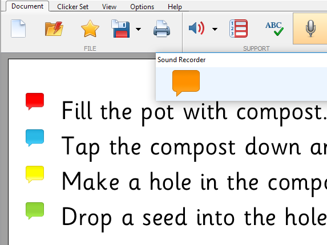Expand the Save options dropdown arrow

(138, 29)
